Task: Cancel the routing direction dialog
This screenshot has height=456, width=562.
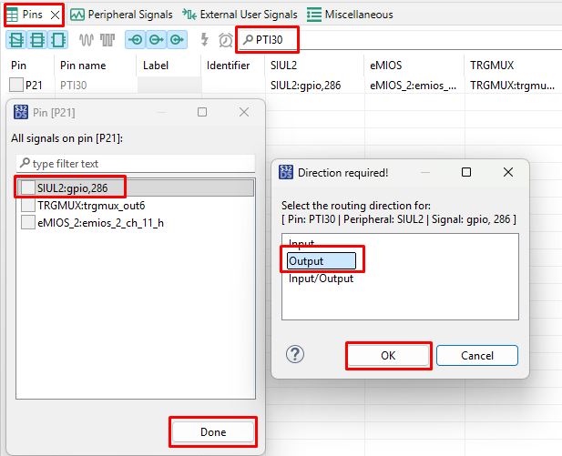Action: [476, 355]
